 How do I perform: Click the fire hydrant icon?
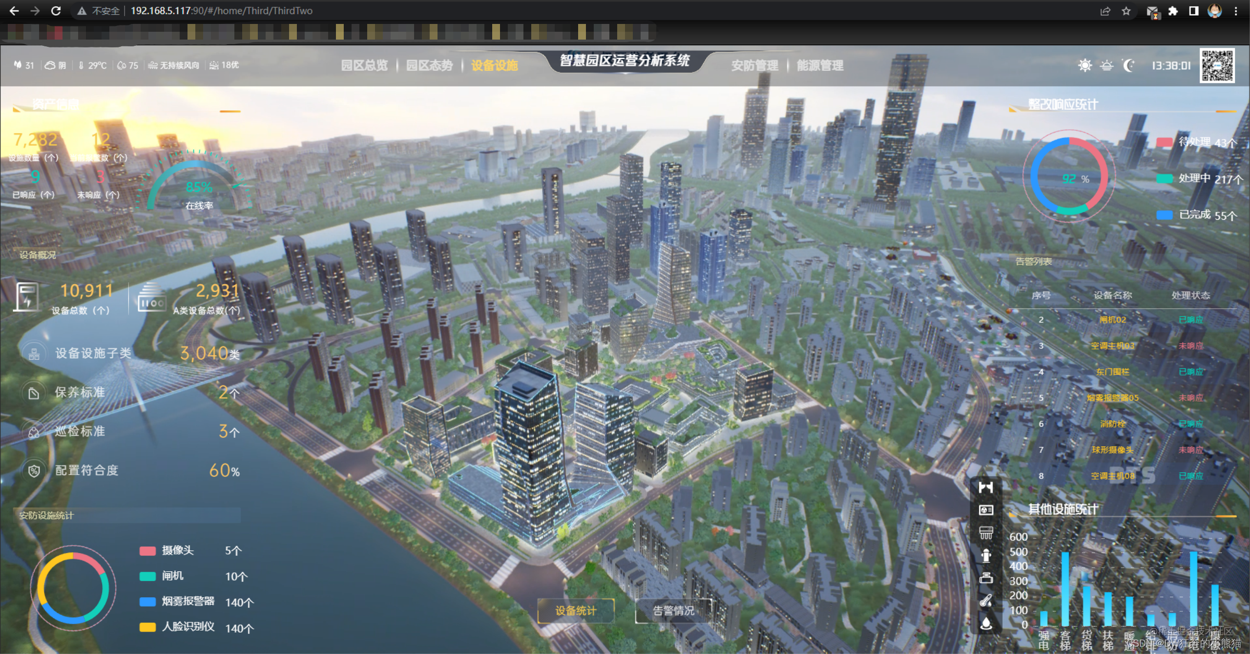(985, 556)
